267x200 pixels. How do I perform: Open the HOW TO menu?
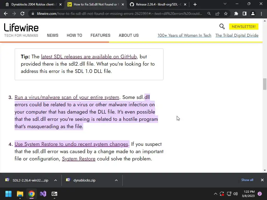click(x=74, y=35)
